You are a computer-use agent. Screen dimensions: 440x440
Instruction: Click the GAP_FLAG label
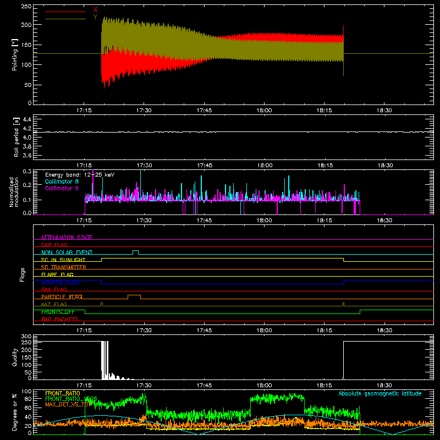(54, 245)
